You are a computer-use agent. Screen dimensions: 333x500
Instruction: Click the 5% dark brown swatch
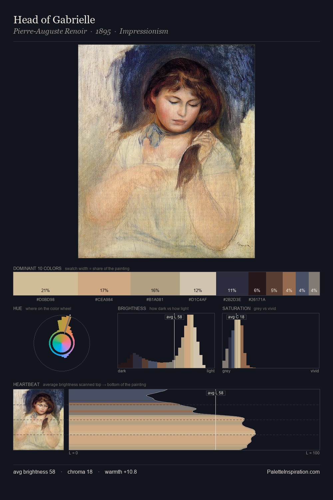point(274,284)
